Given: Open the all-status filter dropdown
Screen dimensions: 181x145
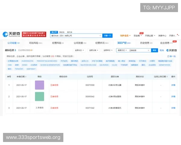Looking at the screenshot, I should coord(79,50).
